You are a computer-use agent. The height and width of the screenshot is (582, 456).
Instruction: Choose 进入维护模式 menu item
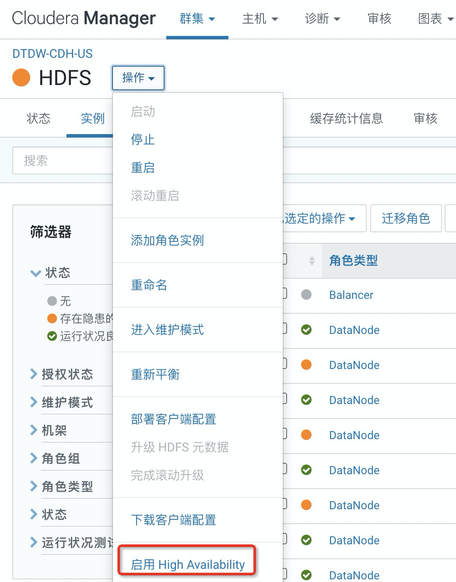(x=168, y=330)
